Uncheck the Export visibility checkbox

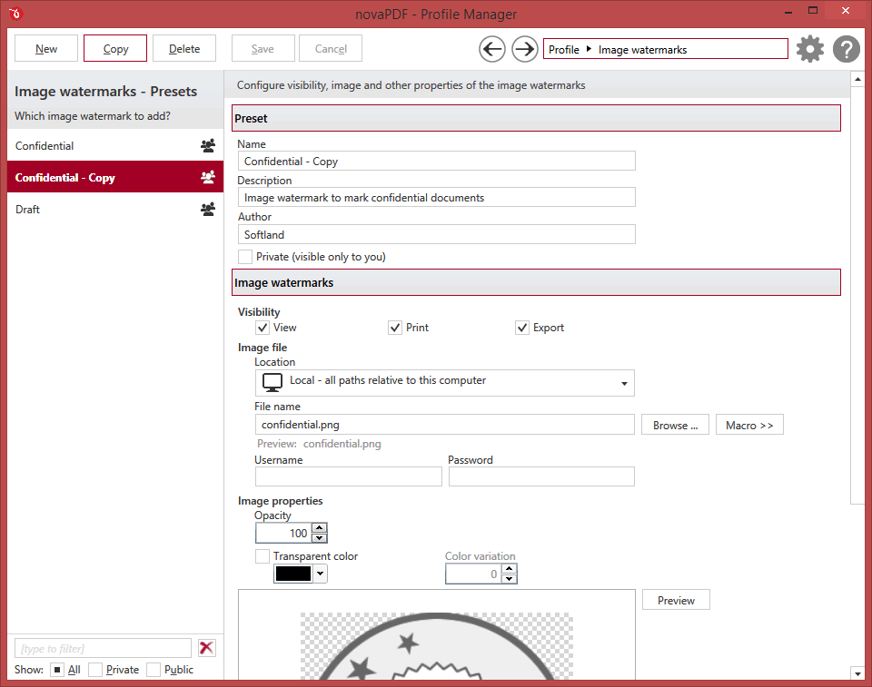pos(521,328)
